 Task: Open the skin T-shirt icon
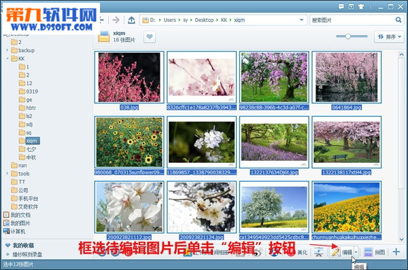point(361,7)
